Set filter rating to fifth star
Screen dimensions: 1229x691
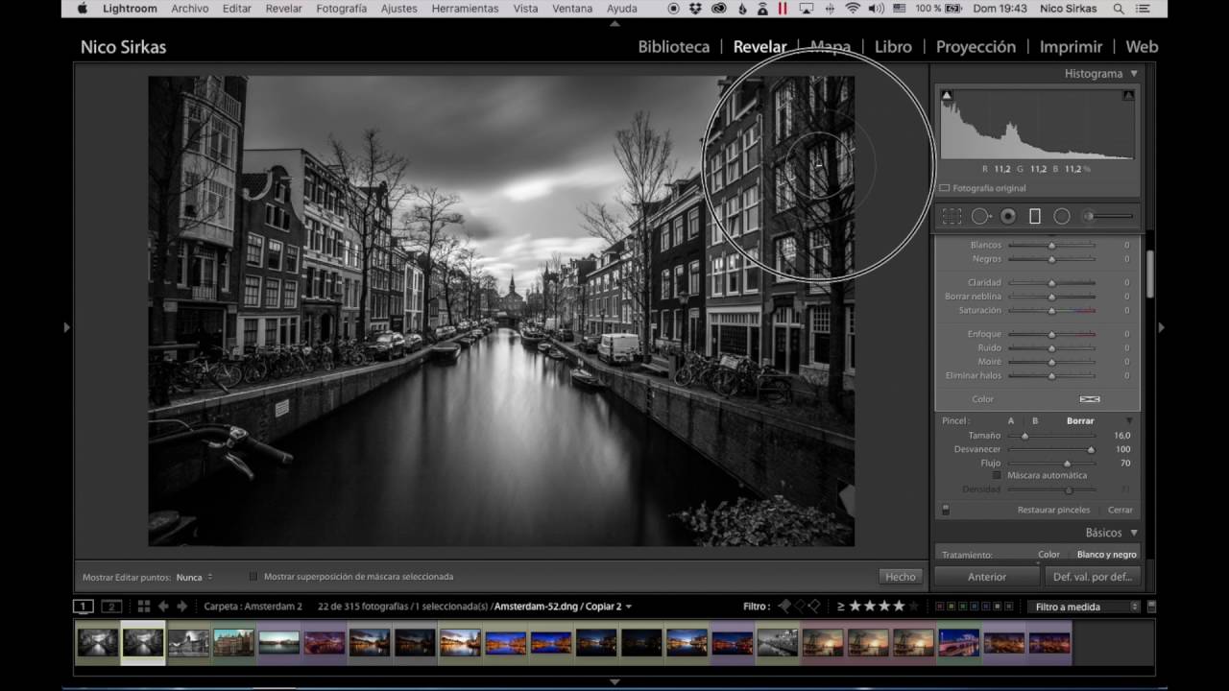914,607
